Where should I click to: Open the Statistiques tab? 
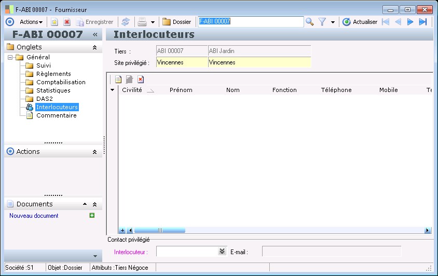(x=53, y=90)
